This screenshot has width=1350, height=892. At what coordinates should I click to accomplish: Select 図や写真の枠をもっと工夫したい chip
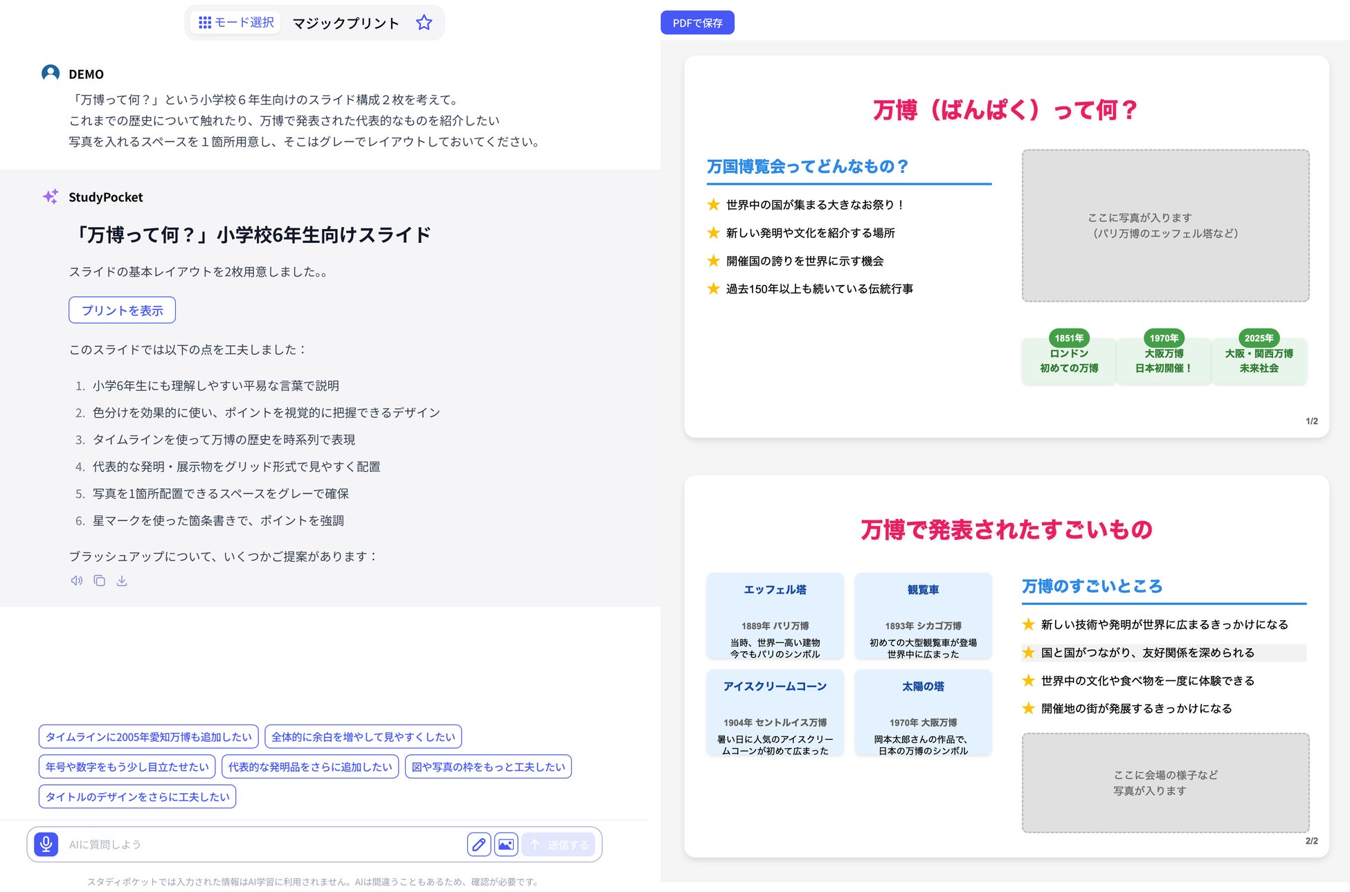pyautogui.click(x=488, y=767)
